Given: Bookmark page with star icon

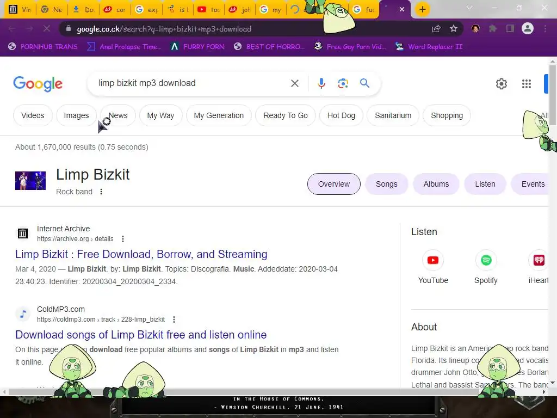Looking at the screenshot, I should pos(454,29).
